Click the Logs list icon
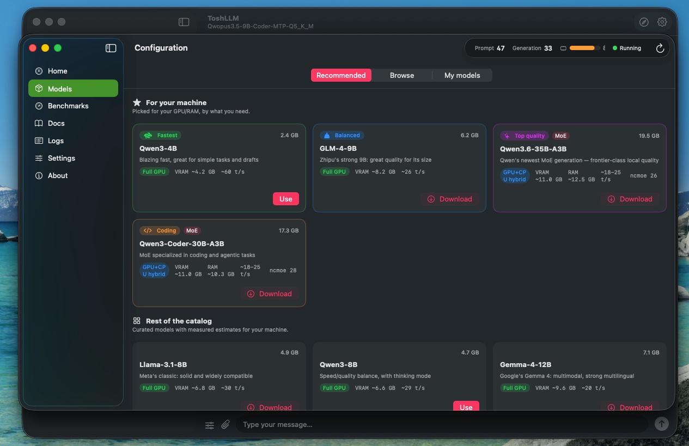The height and width of the screenshot is (446, 689). pos(39,140)
